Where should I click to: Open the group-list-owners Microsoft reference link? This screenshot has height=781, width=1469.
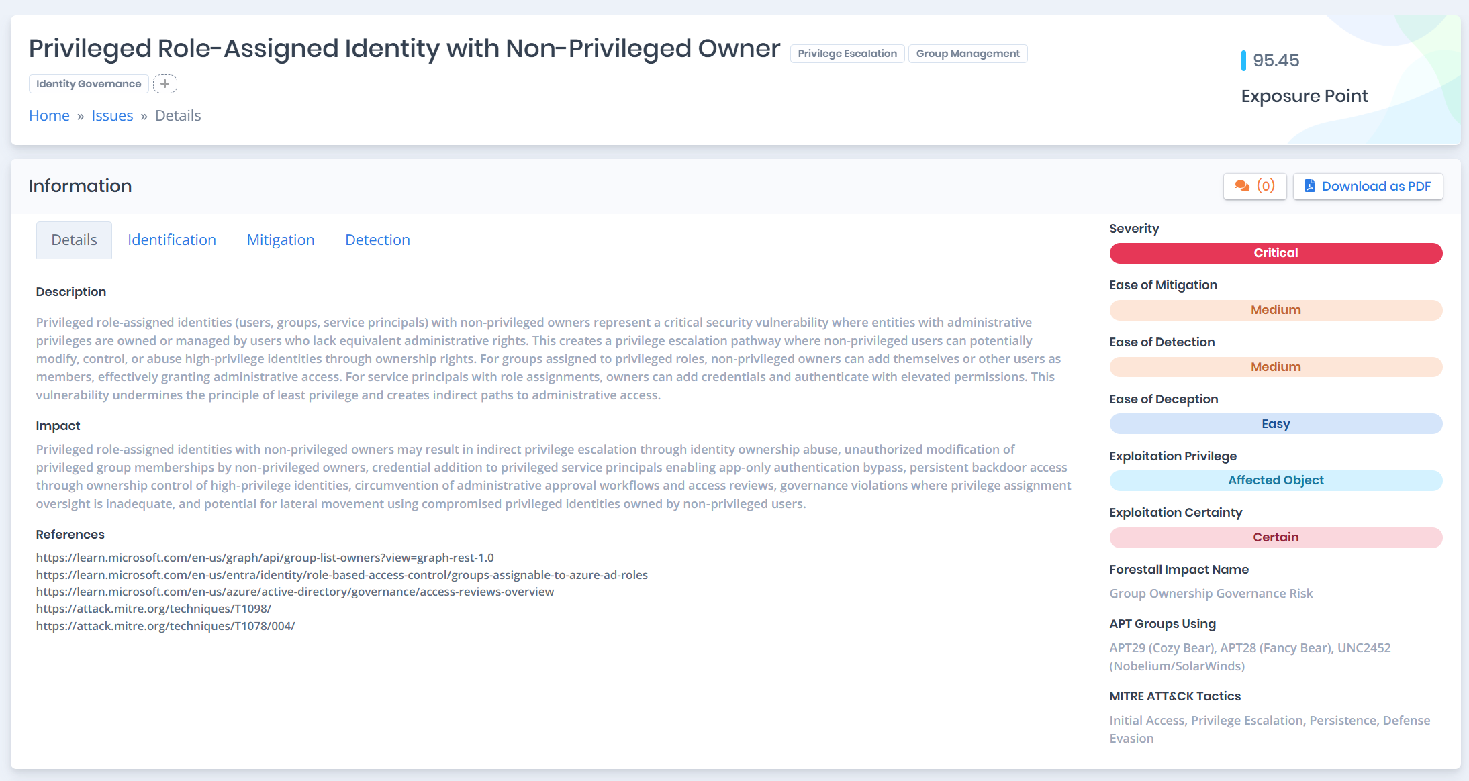[265, 558]
